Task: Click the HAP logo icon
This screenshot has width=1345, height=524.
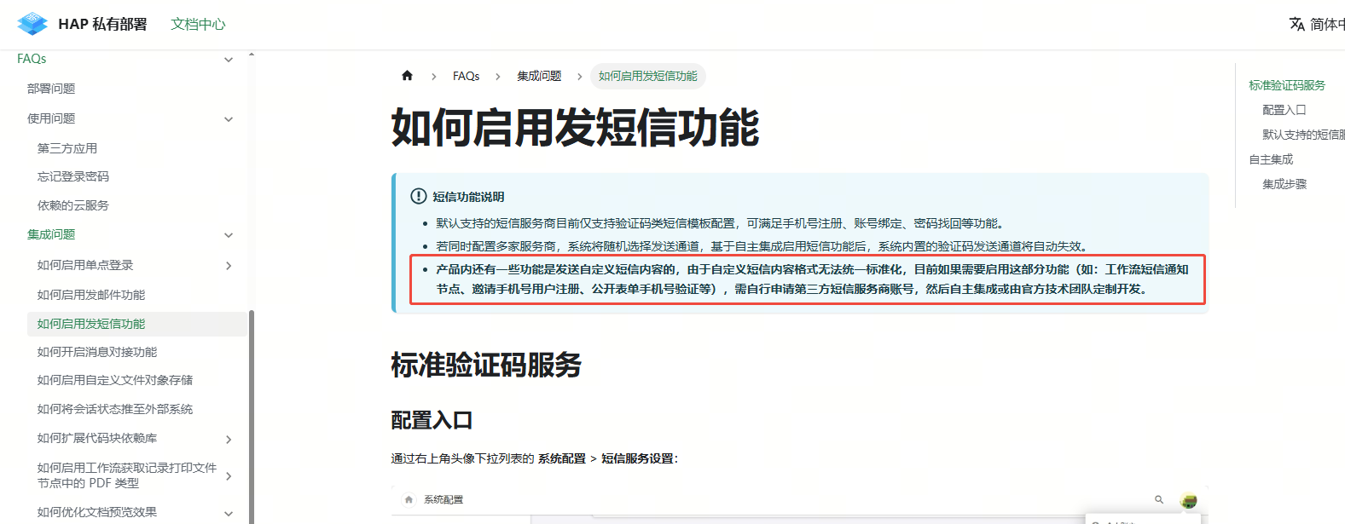Action: pos(32,24)
